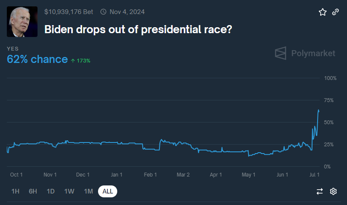
Task: Click the Polymarket logo watermark
Action: [305, 53]
